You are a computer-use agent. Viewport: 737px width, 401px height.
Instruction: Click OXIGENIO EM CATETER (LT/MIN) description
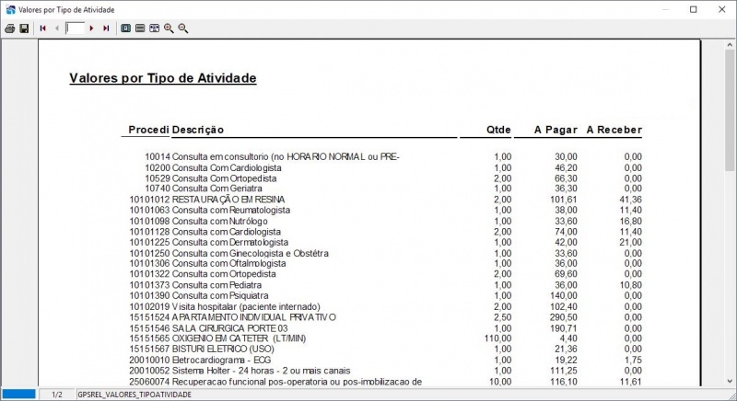(x=239, y=338)
